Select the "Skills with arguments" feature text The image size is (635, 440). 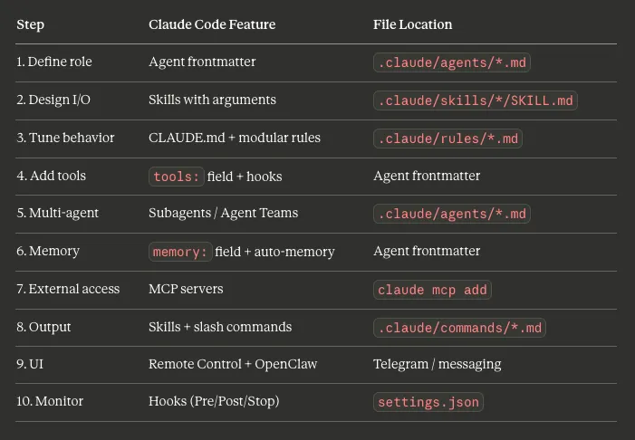(212, 100)
